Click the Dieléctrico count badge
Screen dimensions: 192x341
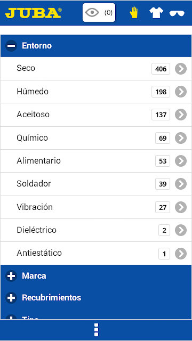click(164, 230)
